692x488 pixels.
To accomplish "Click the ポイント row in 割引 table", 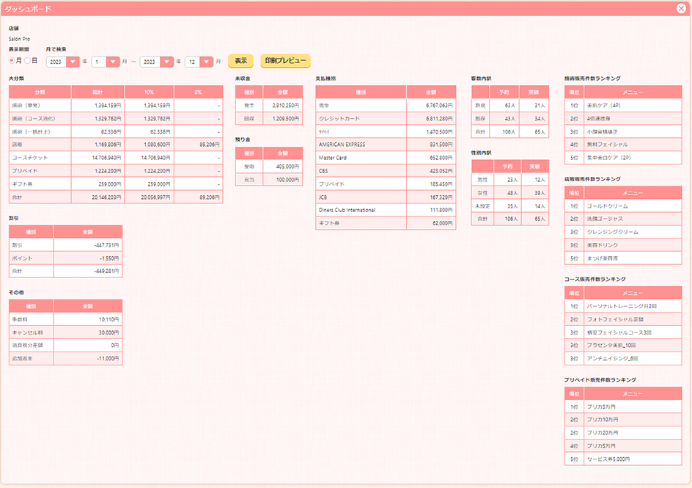I will 65,258.
